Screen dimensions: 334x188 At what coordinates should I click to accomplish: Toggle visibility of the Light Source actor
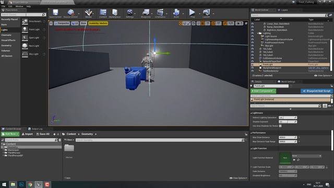point(253,37)
